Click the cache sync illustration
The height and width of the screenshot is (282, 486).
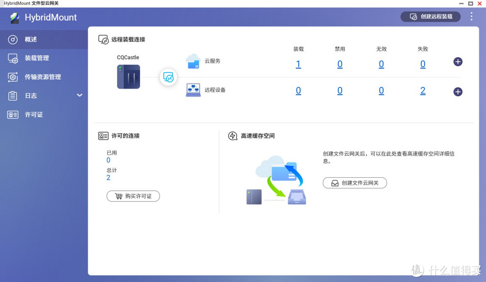coord(276,180)
